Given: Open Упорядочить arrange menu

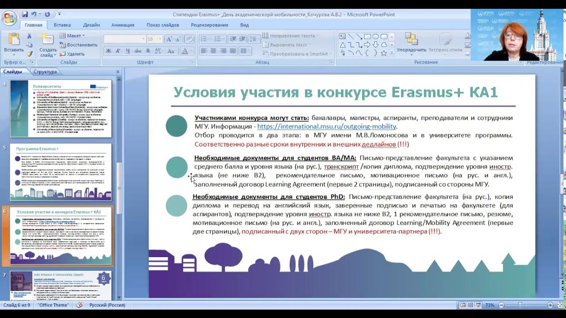Looking at the screenshot, I should pos(411,44).
